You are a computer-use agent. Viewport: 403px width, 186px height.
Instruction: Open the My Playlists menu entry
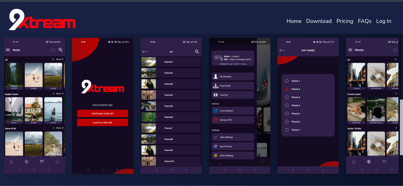(233, 77)
